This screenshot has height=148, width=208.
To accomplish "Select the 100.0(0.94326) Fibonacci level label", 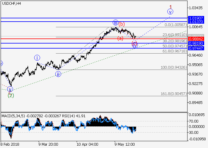I will pos(174,67).
